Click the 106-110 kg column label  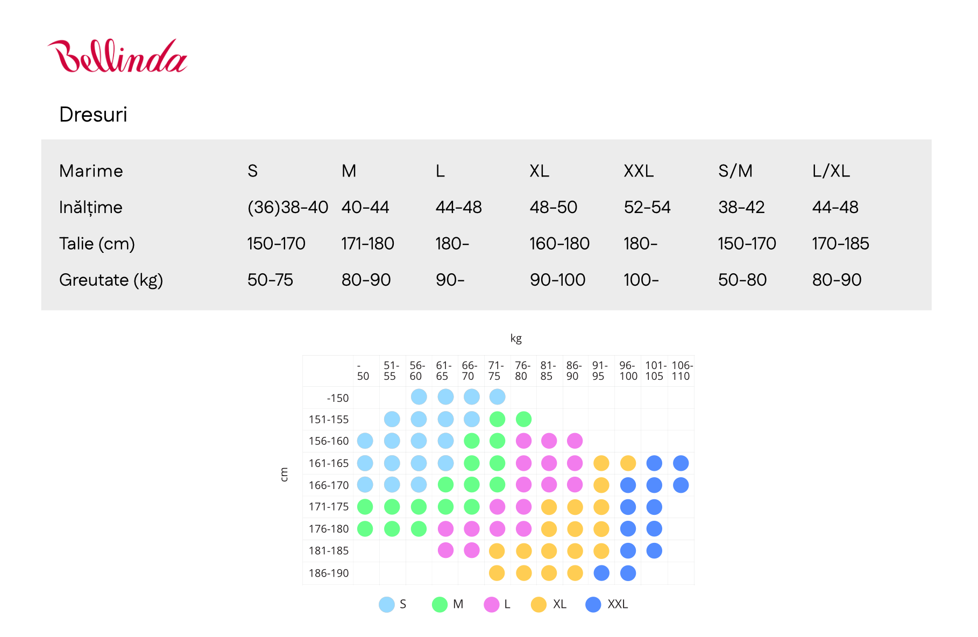point(682,371)
